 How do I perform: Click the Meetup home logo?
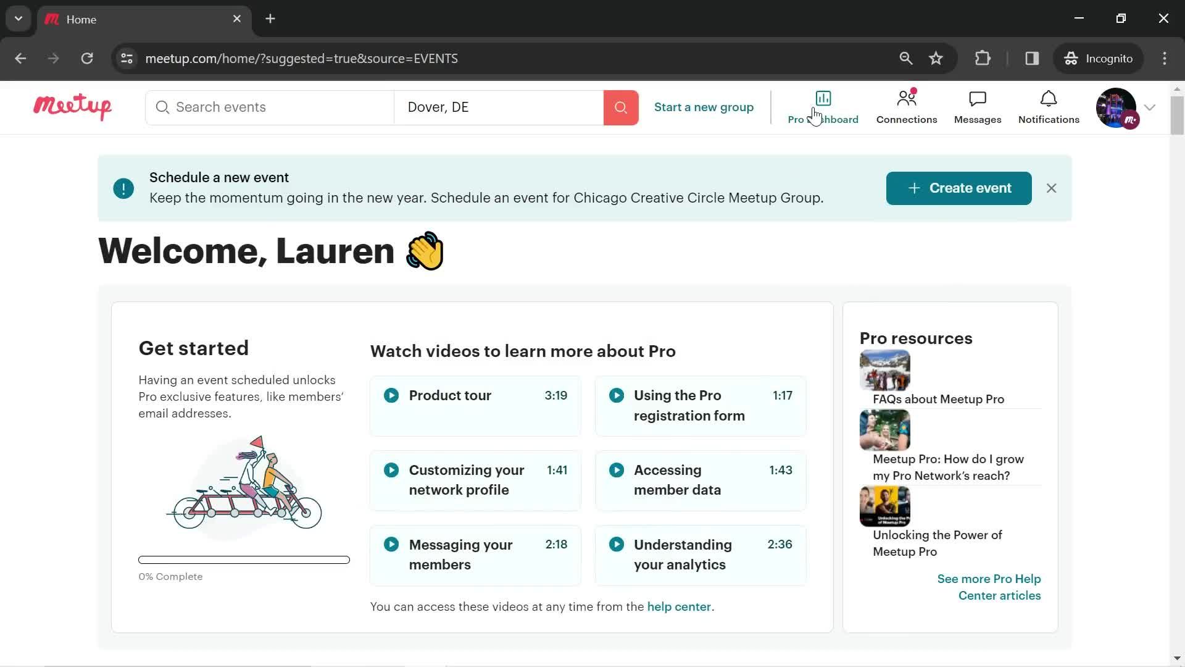(x=72, y=107)
